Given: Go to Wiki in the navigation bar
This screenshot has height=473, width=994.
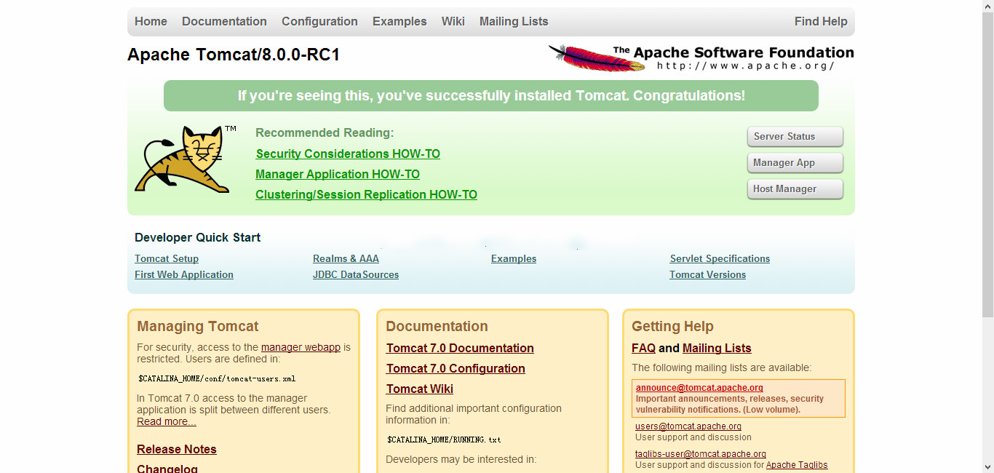Looking at the screenshot, I should 453,22.
